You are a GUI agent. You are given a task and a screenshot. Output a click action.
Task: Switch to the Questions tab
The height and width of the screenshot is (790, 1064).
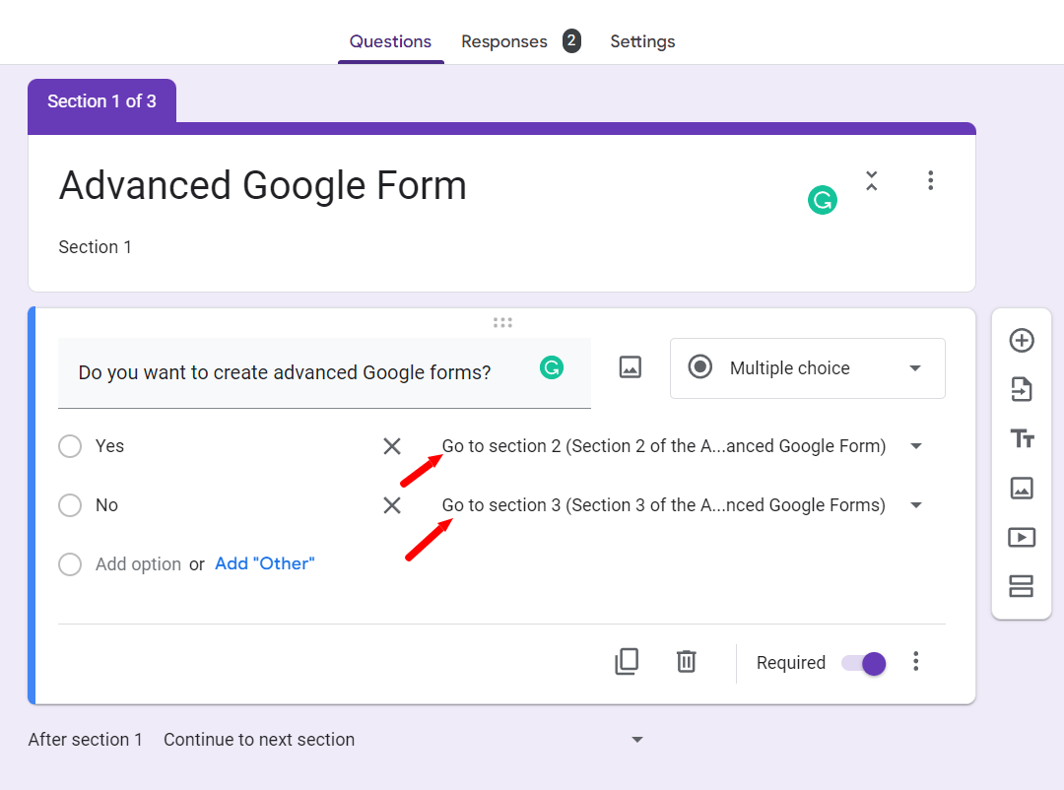(390, 41)
